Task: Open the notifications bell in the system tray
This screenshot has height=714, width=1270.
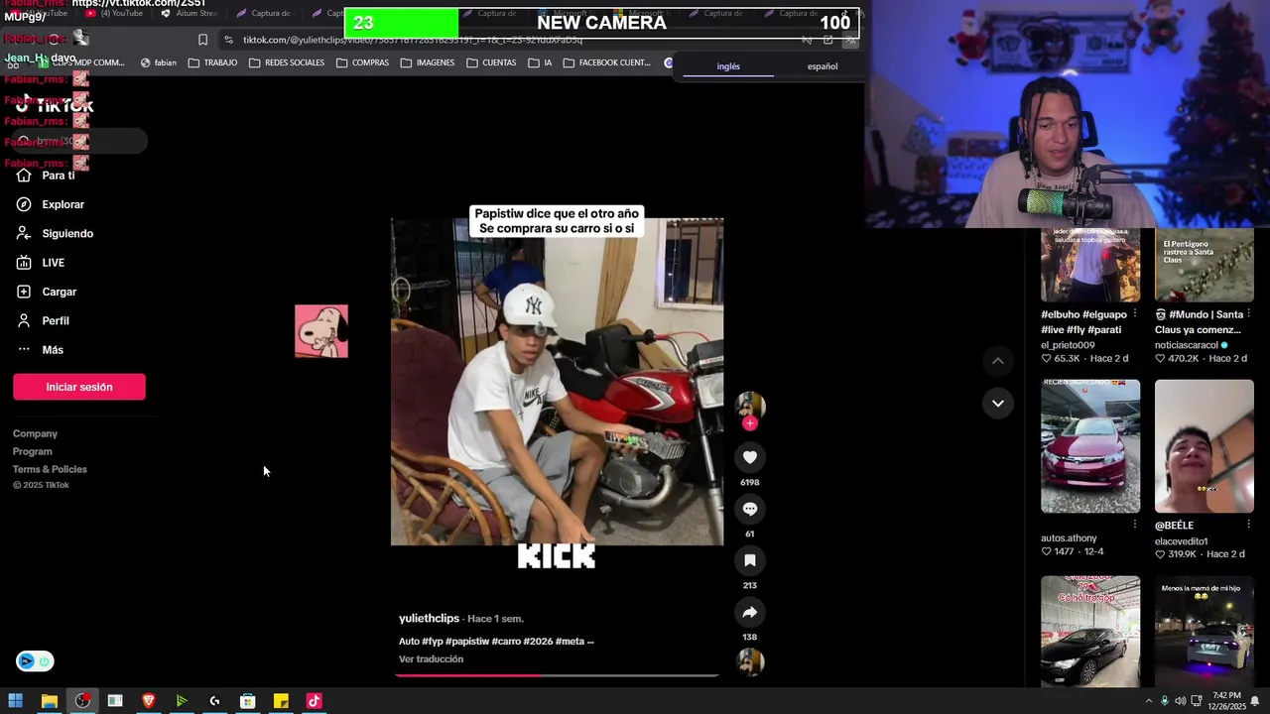Action: 1255,701
